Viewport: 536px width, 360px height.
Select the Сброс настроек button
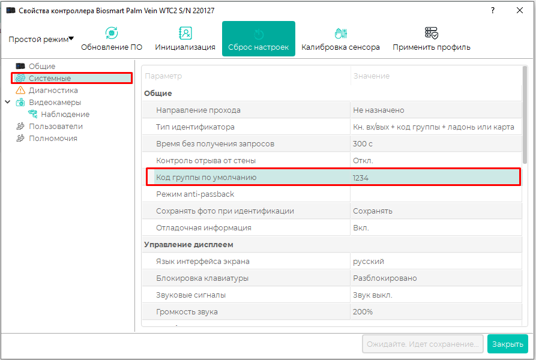(x=259, y=38)
